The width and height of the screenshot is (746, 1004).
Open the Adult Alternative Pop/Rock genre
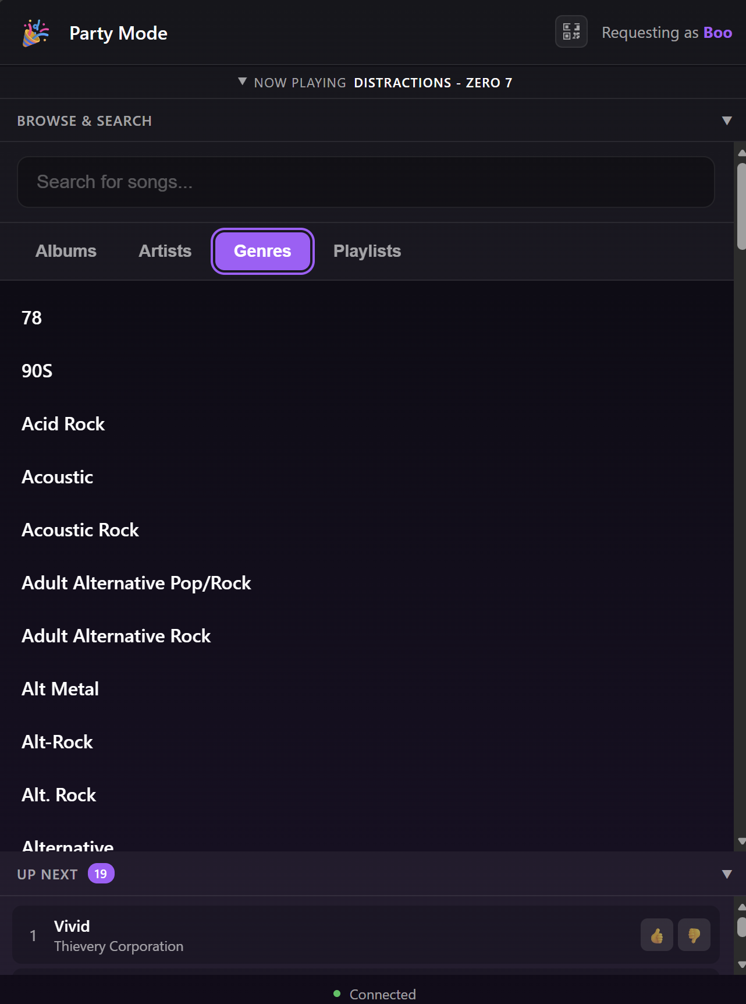point(136,583)
